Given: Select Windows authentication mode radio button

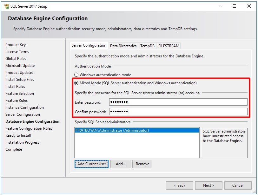Looking at the screenshot, I should pos(76,75).
